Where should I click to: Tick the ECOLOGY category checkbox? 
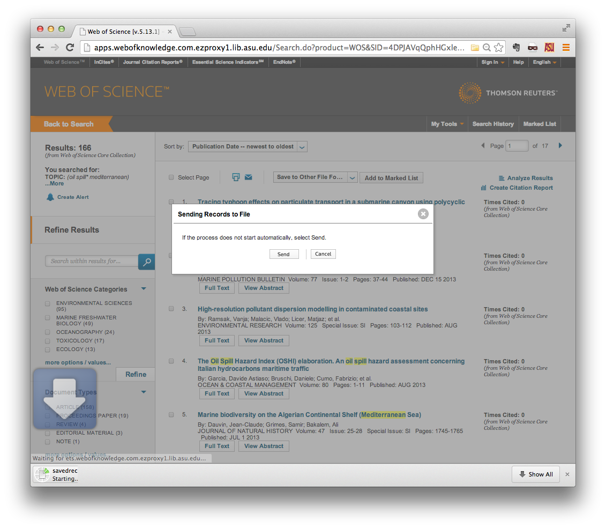tap(48, 349)
